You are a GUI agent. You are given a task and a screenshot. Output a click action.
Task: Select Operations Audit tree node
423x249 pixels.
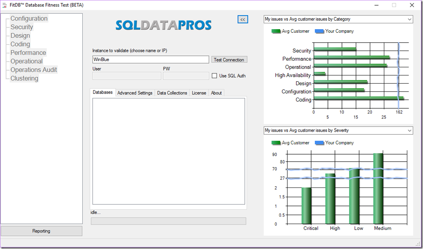pos(34,70)
